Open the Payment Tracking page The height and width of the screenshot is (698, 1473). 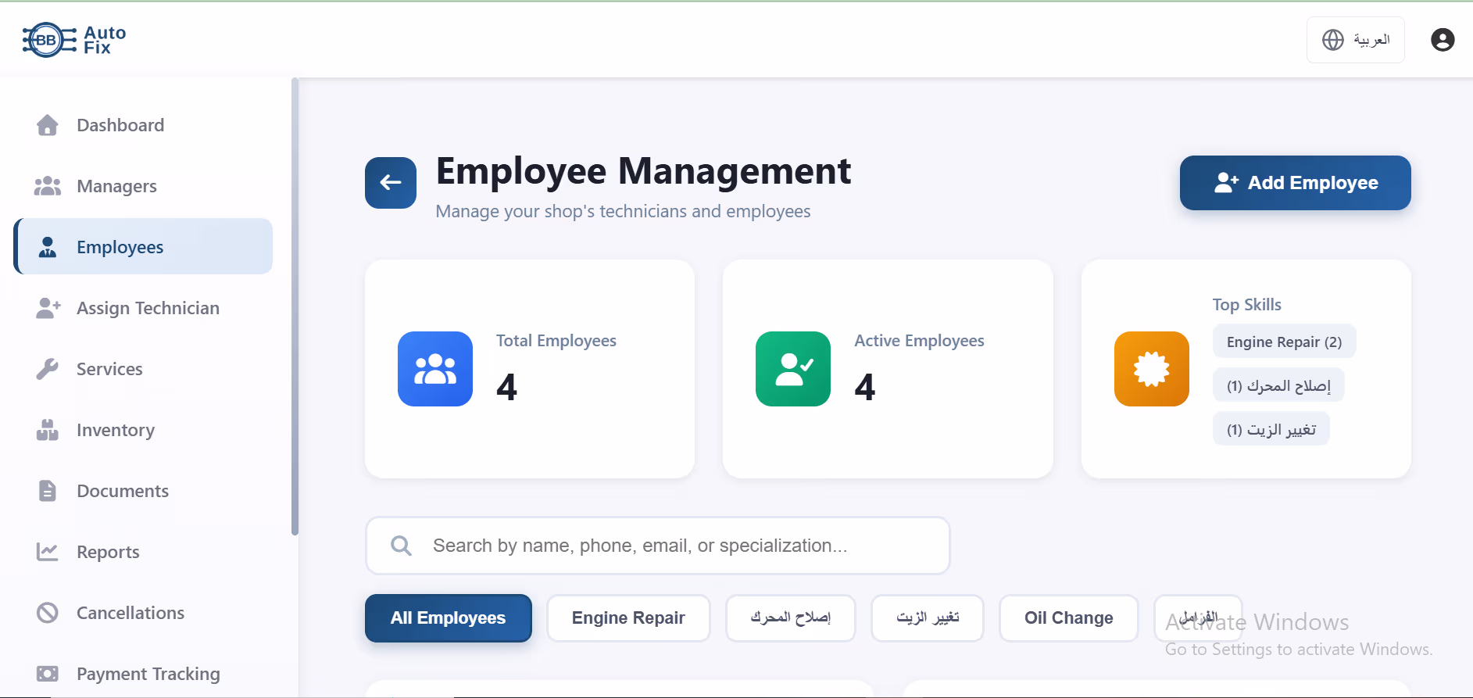click(x=143, y=674)
